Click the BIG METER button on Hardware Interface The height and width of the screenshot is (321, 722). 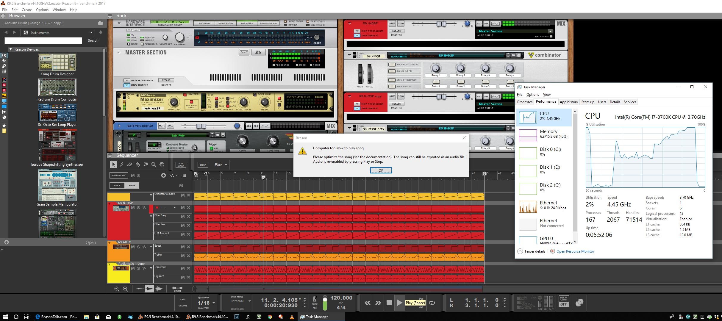click(x=247, y=23)
